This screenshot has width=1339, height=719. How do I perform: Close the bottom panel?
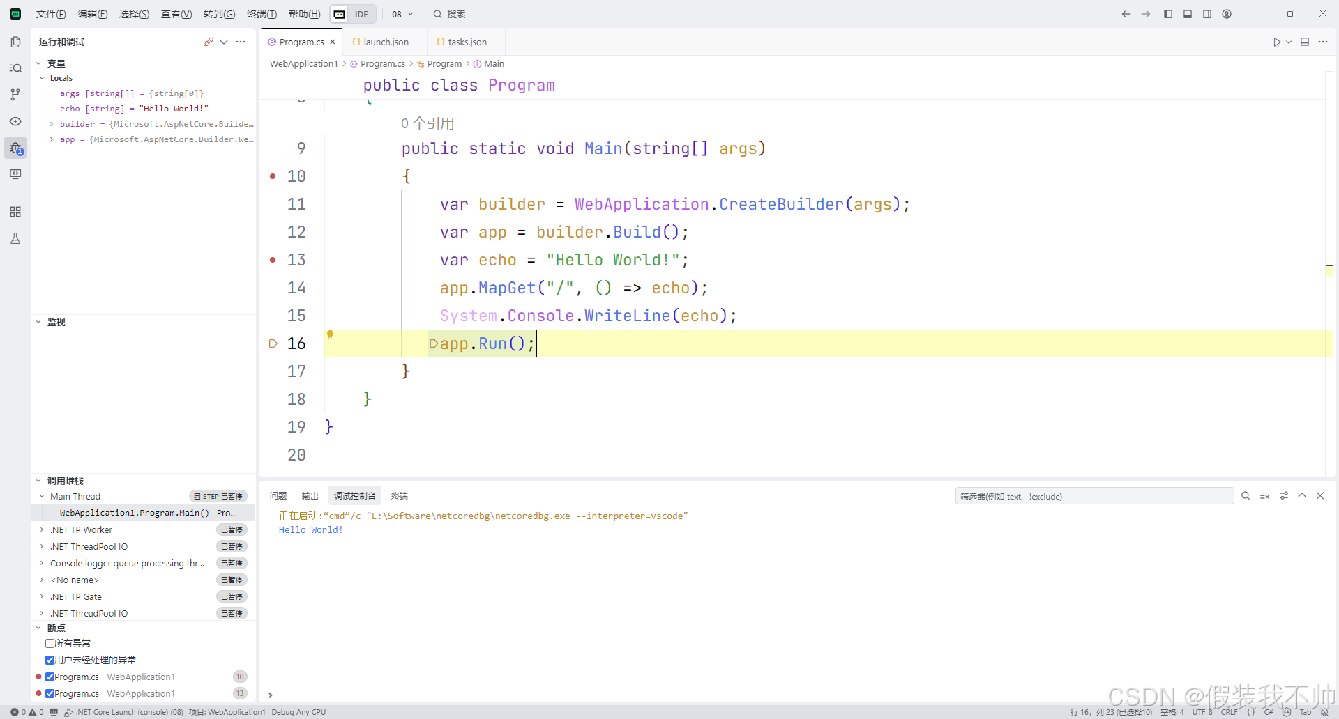pyautogui.click(x=1320, y=496)
